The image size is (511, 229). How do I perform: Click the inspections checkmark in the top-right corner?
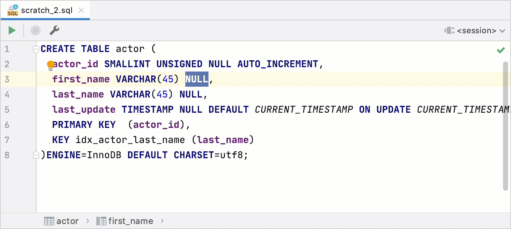[501, 50]
